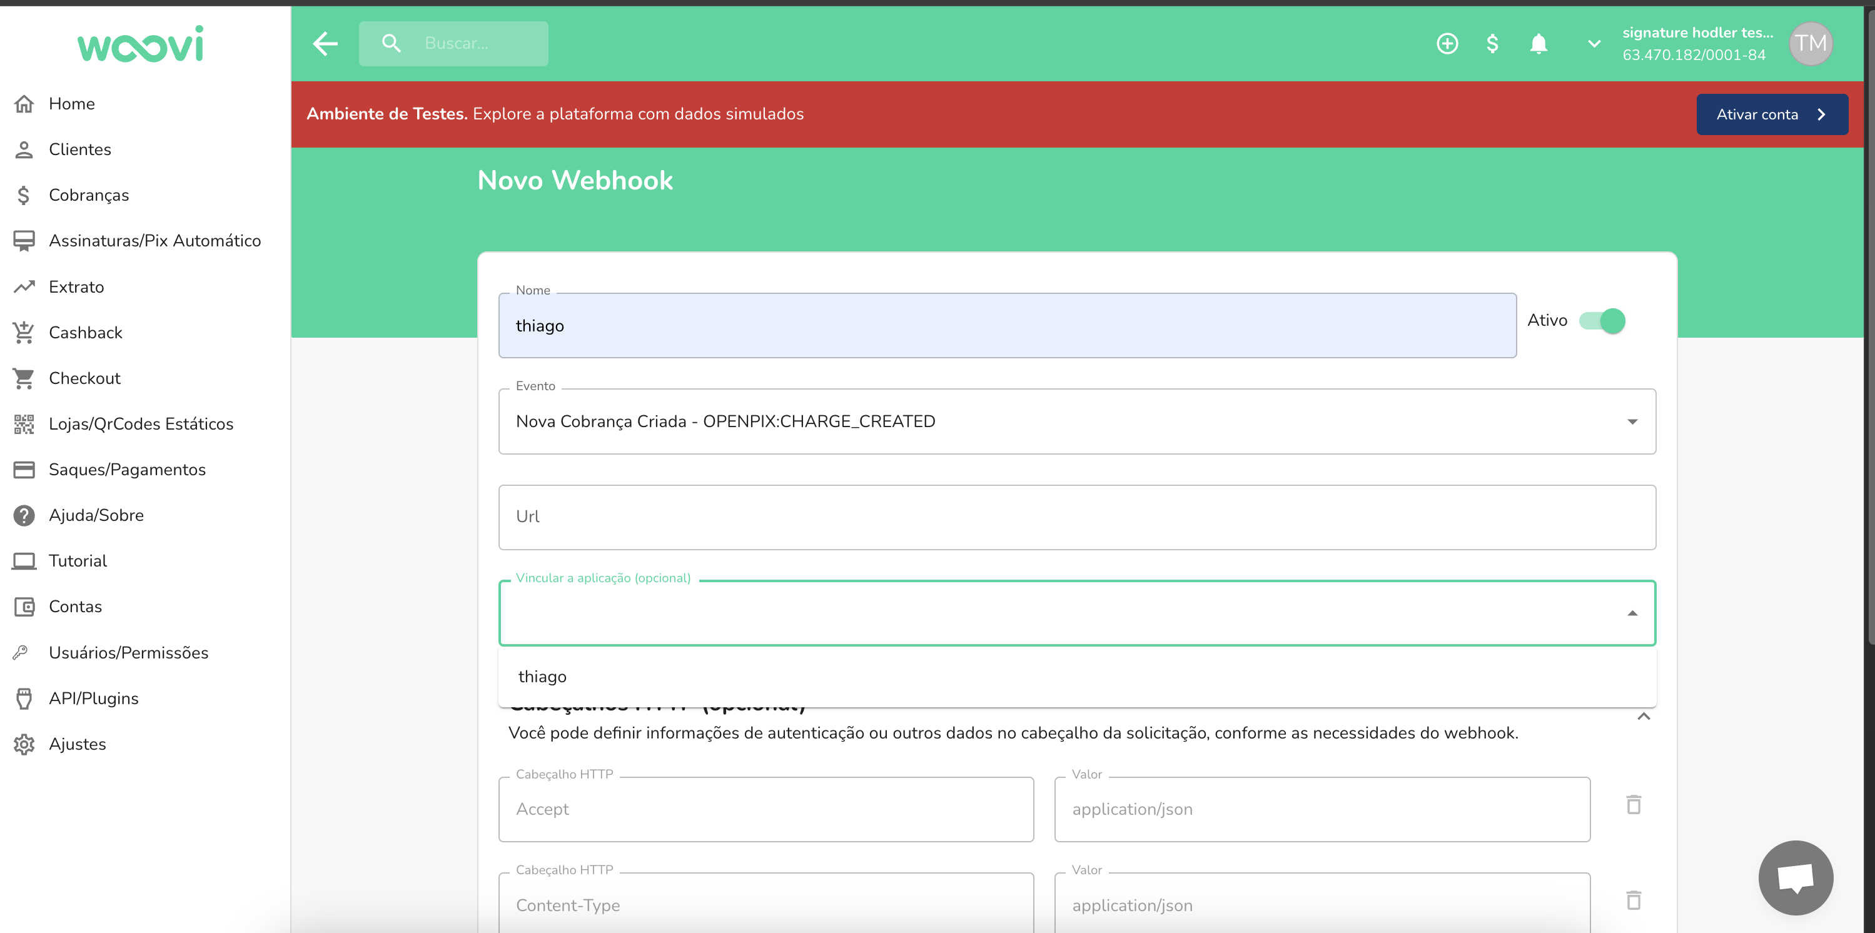Click the delete icon next to Accept header
1875x933 pixels.
[x=1634, y=805]
